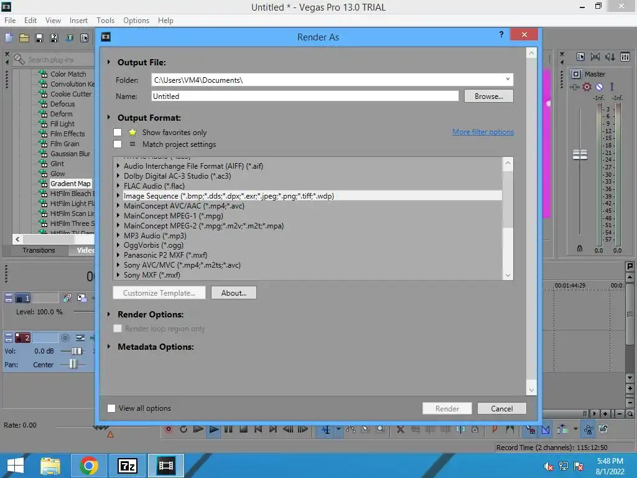The height and width of the screenshot is (478, 637).
Task: Click the Delete X icon in edit toolbar
Action: click(400, 429)
